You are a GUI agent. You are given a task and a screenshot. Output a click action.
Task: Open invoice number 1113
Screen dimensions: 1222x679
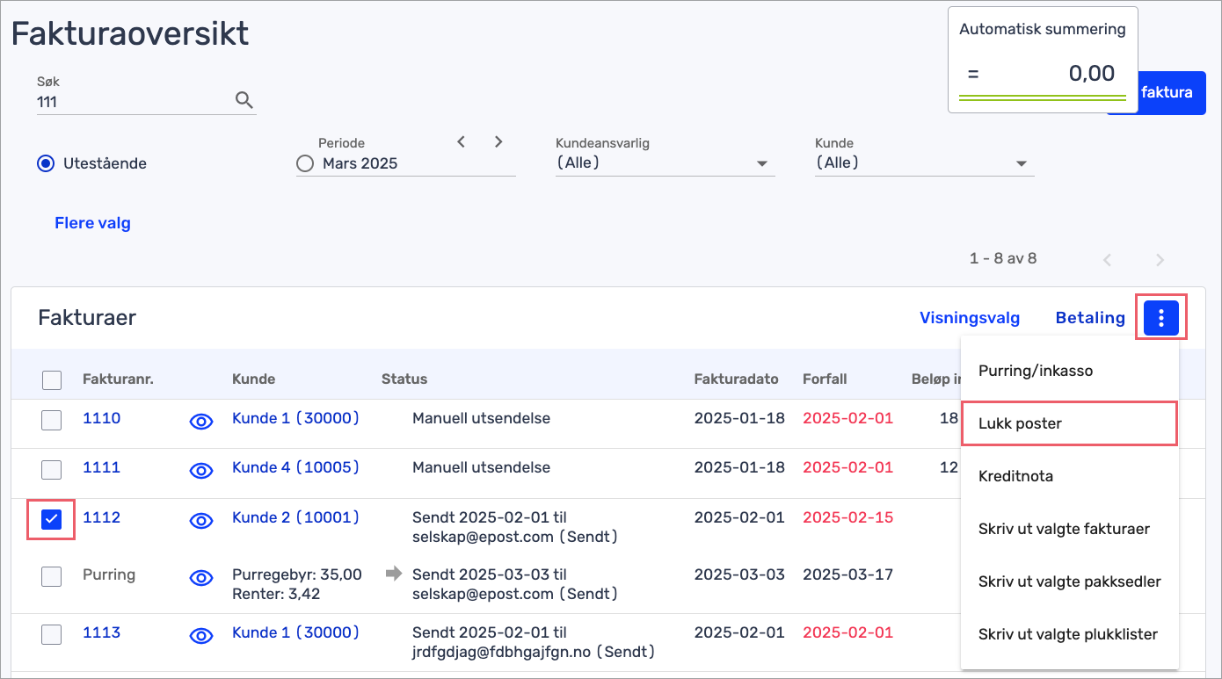coord(101,632)
